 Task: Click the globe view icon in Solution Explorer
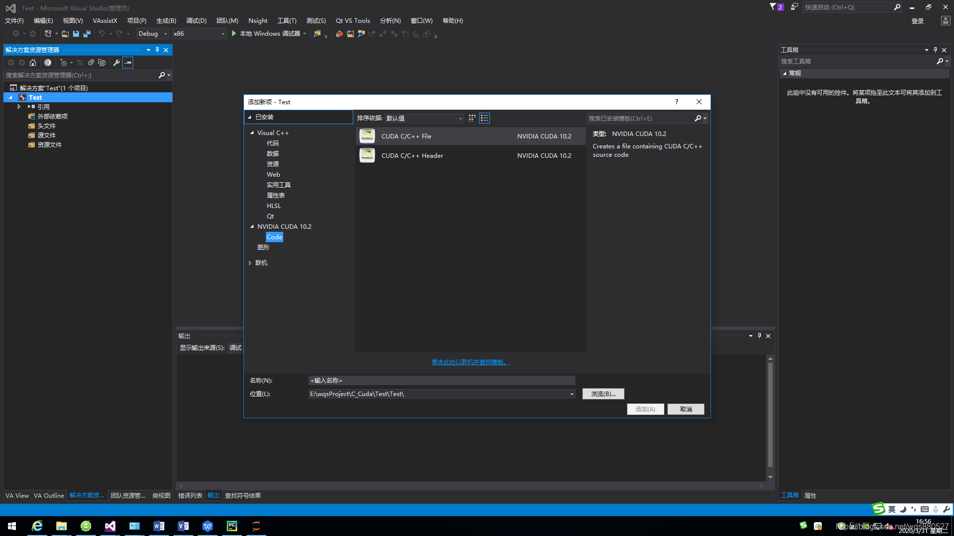tap(48, 63)
